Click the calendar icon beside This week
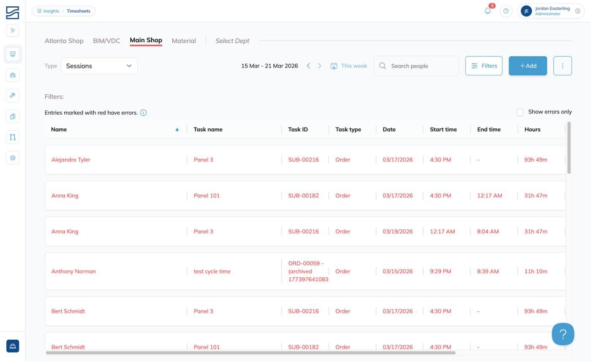Screen dimensions: 591x362 pos(334,66)
